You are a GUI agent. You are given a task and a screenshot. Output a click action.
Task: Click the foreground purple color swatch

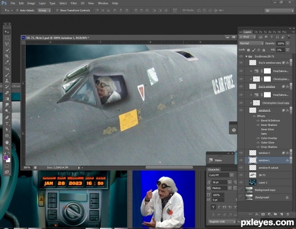[x=5, y=157]
